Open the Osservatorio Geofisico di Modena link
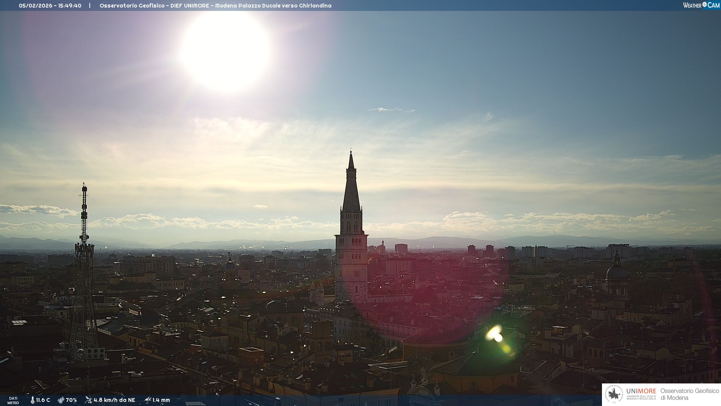 coord(689,394)
